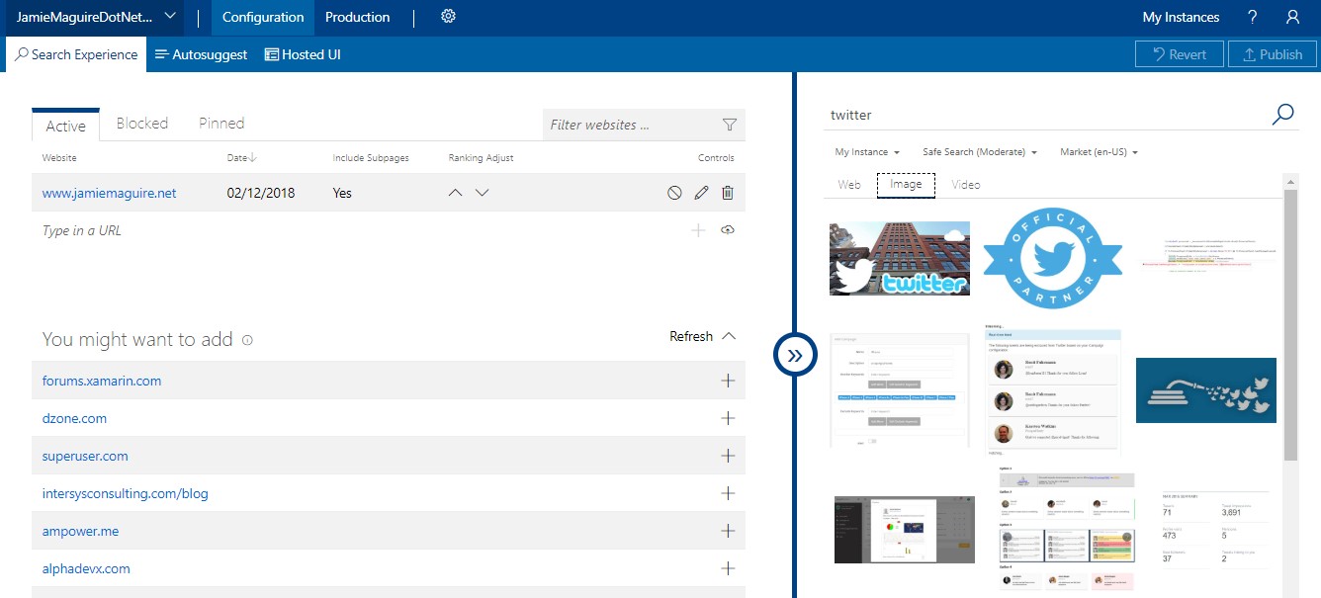Switch preview to the Video tab

[966, 184]
